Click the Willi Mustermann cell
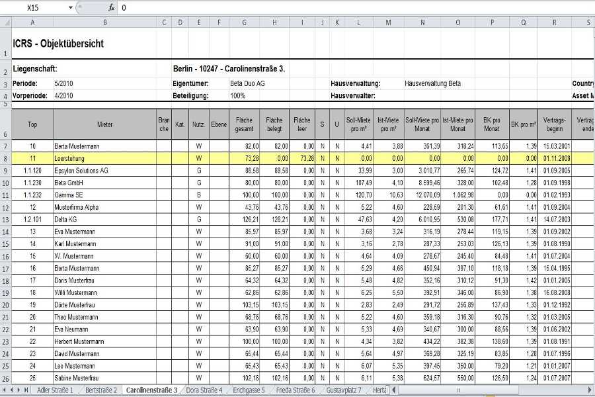Screen dimensions: 595x397 (x=104, y=293)
